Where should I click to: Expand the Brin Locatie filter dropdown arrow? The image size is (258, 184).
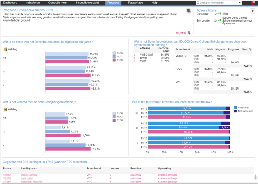(218, 21)
